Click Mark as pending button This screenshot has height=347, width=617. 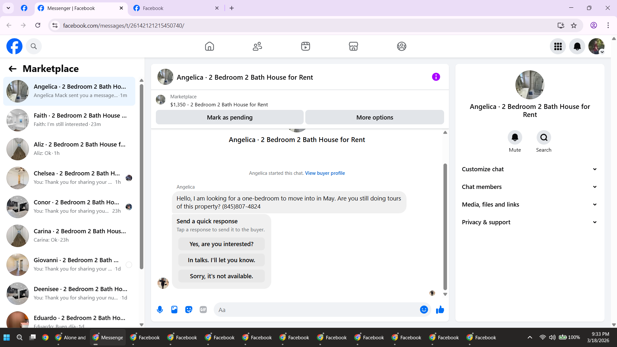click(229, 117)
